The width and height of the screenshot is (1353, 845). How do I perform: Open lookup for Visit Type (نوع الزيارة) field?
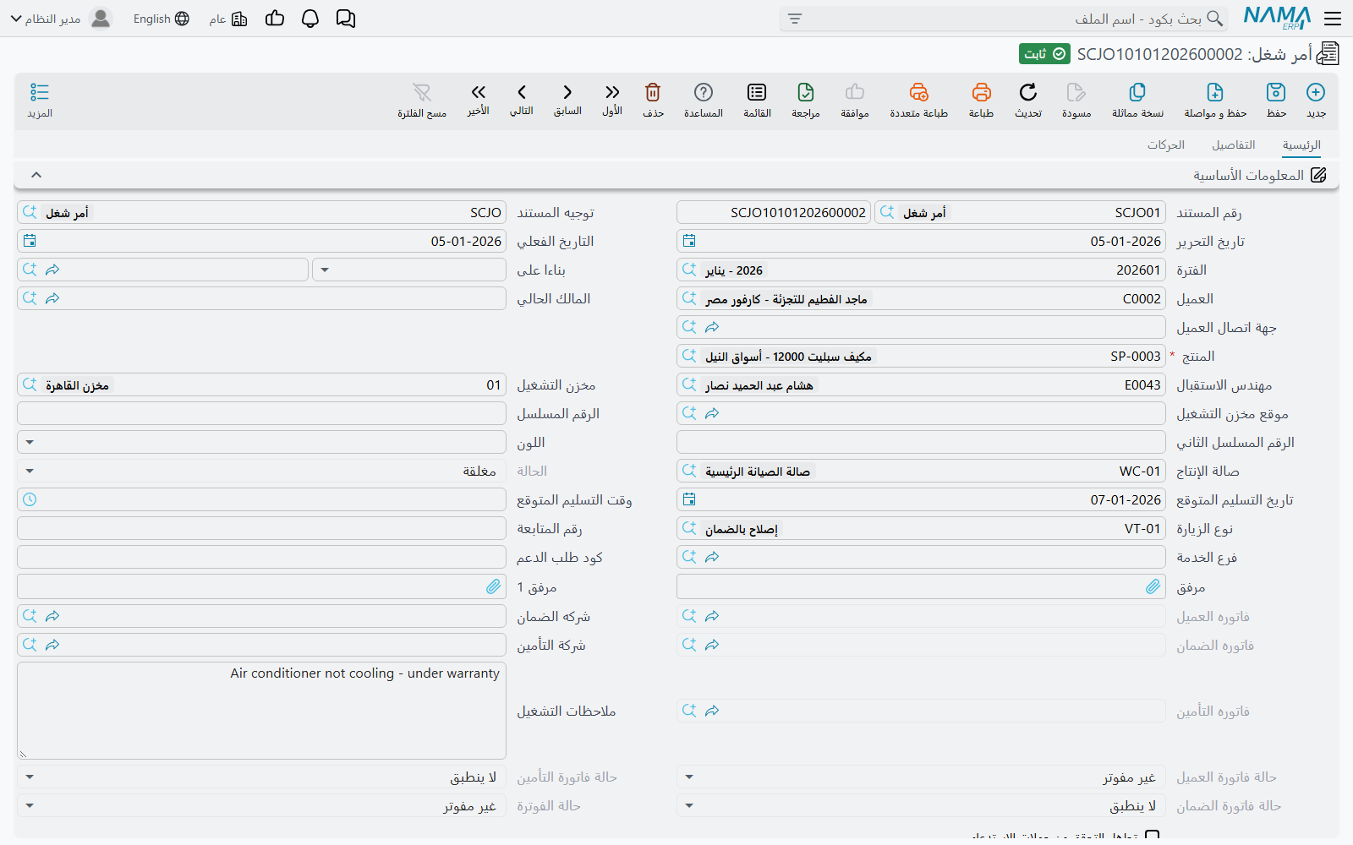(x=689, y=528)
